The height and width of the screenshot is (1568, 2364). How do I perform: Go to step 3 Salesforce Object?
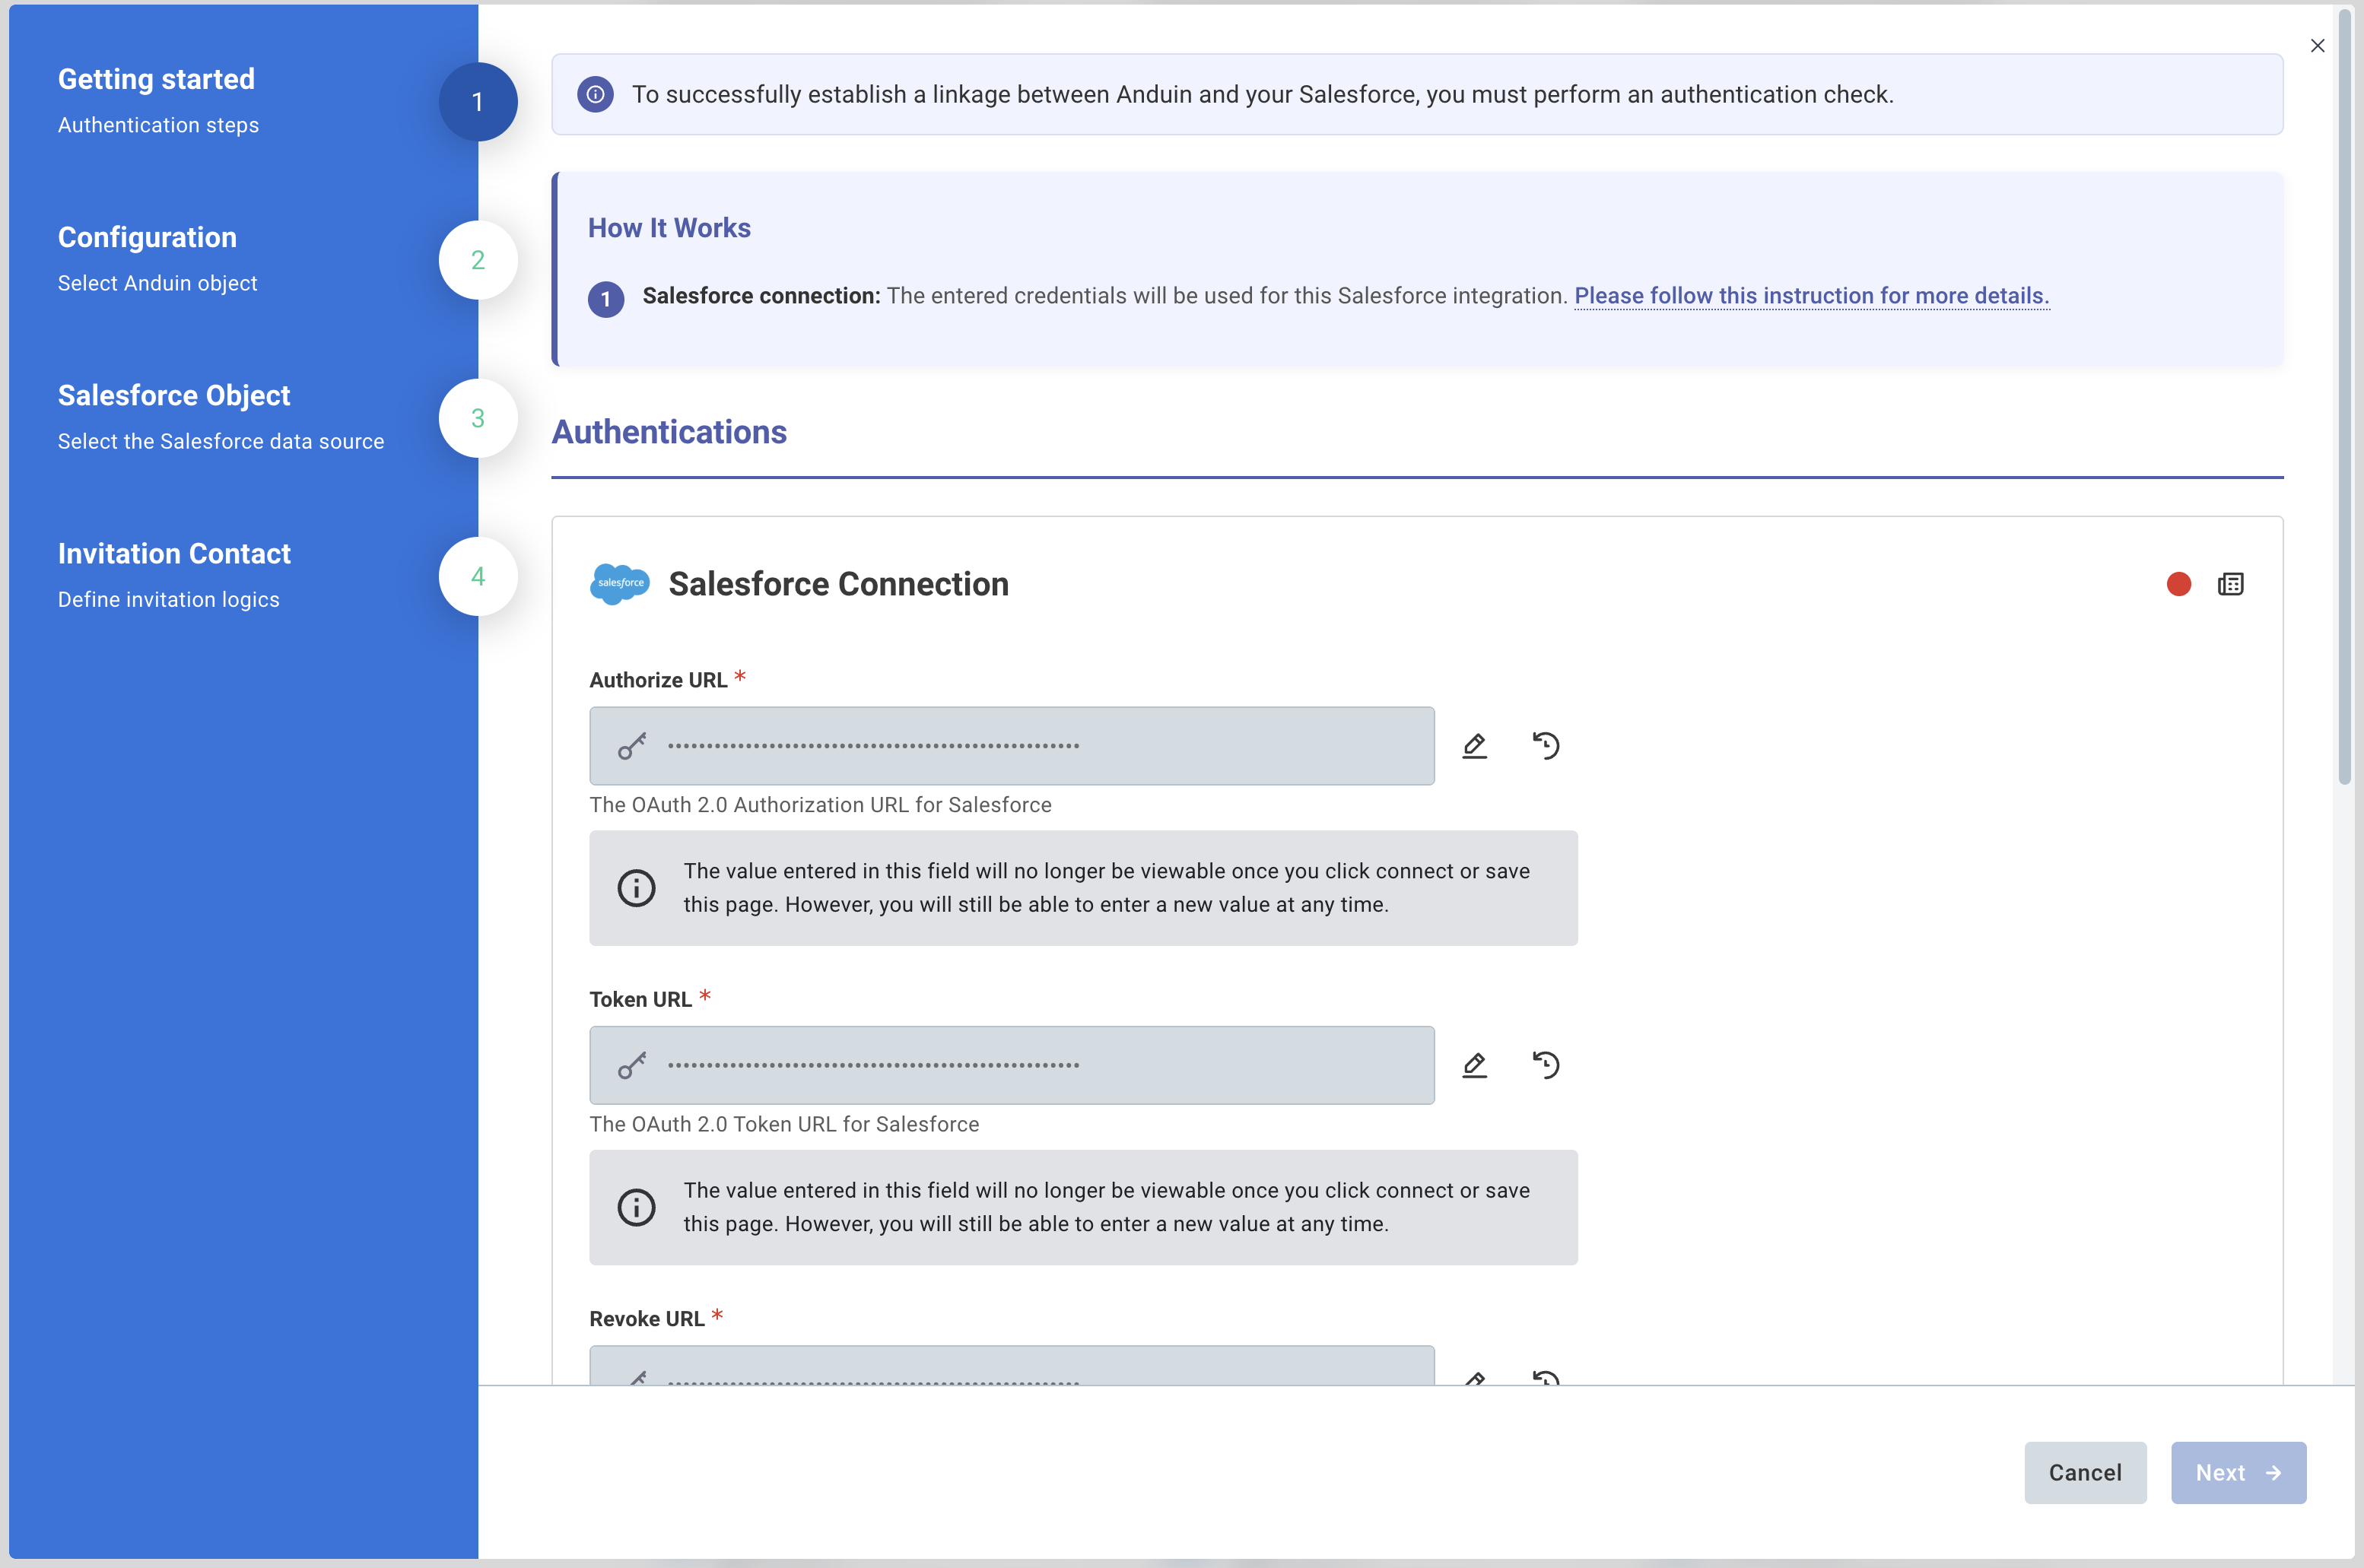click(174, 395)
